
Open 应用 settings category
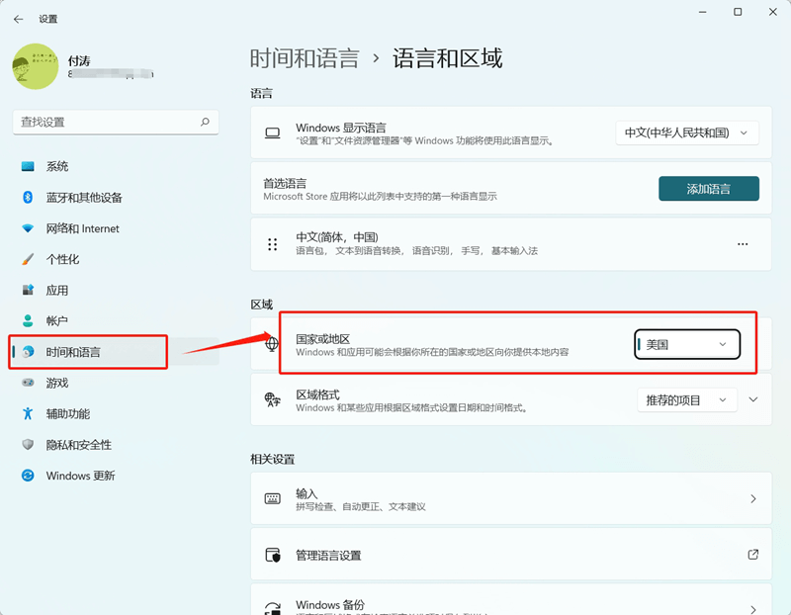click(116, 290)
